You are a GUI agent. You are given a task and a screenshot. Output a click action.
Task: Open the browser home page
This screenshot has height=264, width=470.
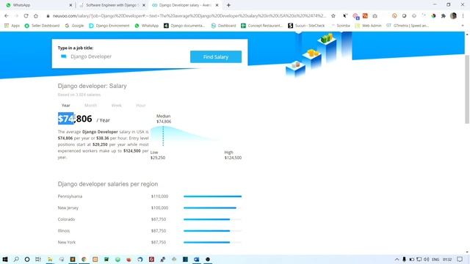[36, 16]
